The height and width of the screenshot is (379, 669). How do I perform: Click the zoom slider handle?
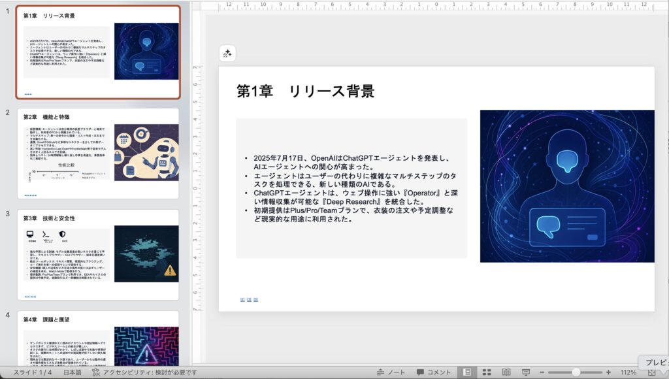tap(576, 372)
